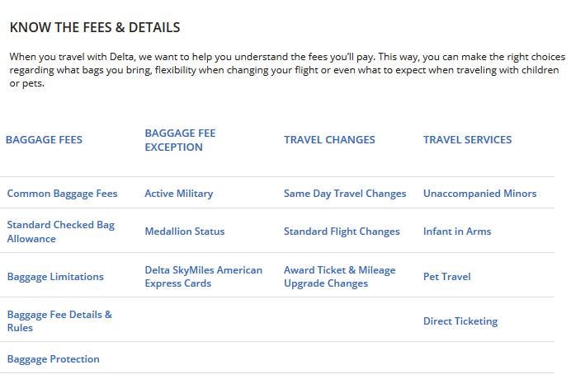571x379 pixels.
Task: View Baggage Fee Details & Rules
Action: 59,321
